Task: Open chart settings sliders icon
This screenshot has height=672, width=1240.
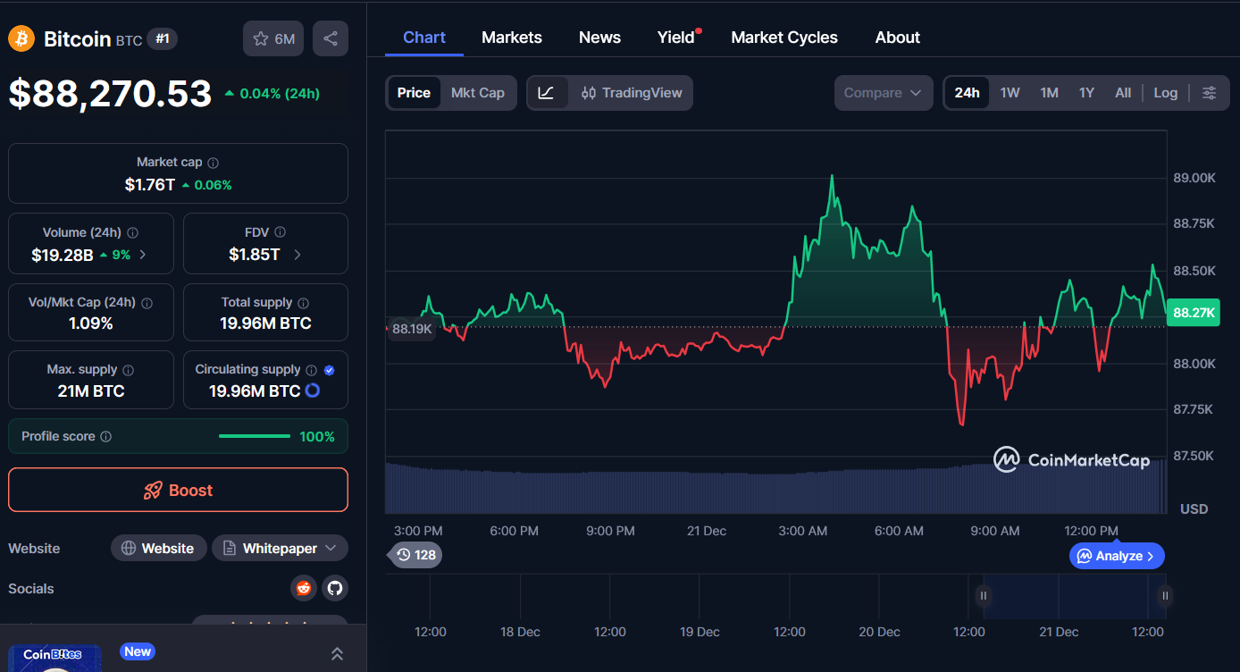Action: point(1210,93)
